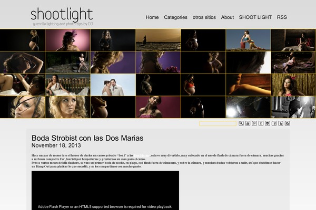The image size is (316, 210).
Task: Open thumbnail of woman in white dress by wooden fence
Action: pyautogui.click(x=68, y=85)
